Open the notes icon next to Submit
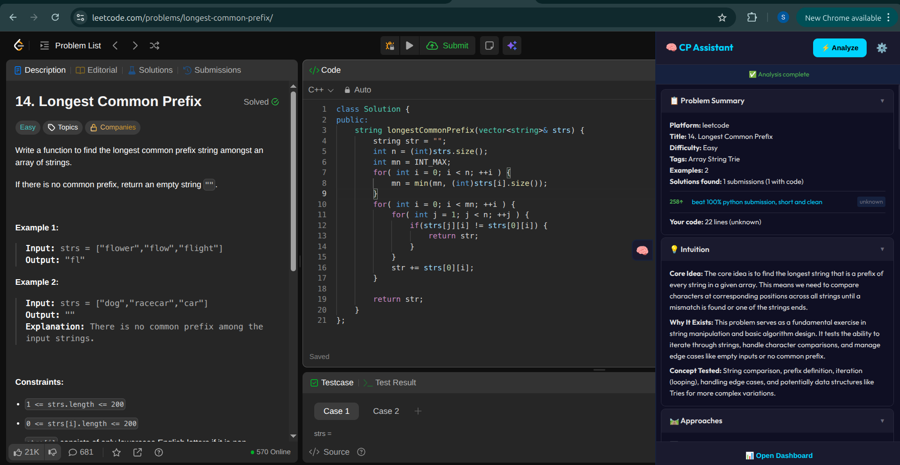Viewport: 900px width, 465px height. click(x=489, y=46)
